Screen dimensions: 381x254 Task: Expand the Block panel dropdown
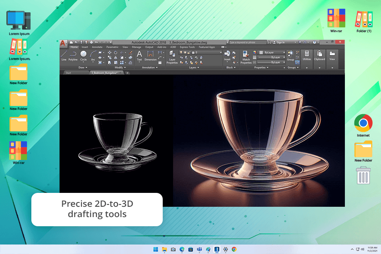click(231, 67)
